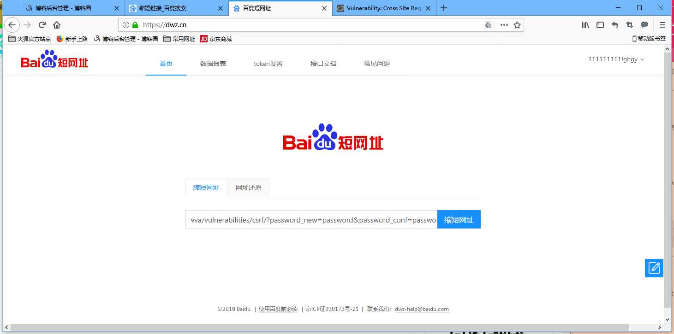Image resolution: width=674 pixels, height=334 pixels.
Task: Click the vertical scrollbar down arrow
Action: pos(667,319)
